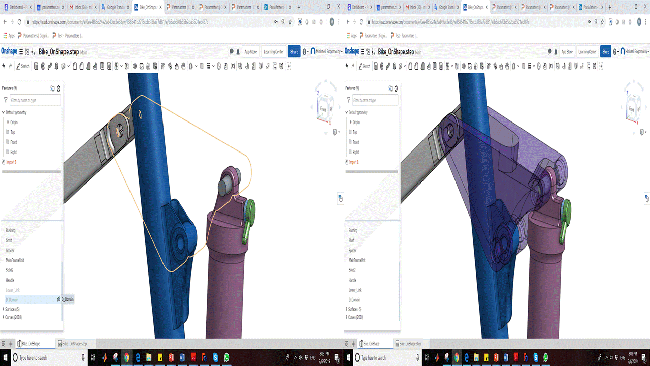Click rollback timer icon in right Features panel
The height and width of the screenshot is (366, 650).
coord(396,88)
